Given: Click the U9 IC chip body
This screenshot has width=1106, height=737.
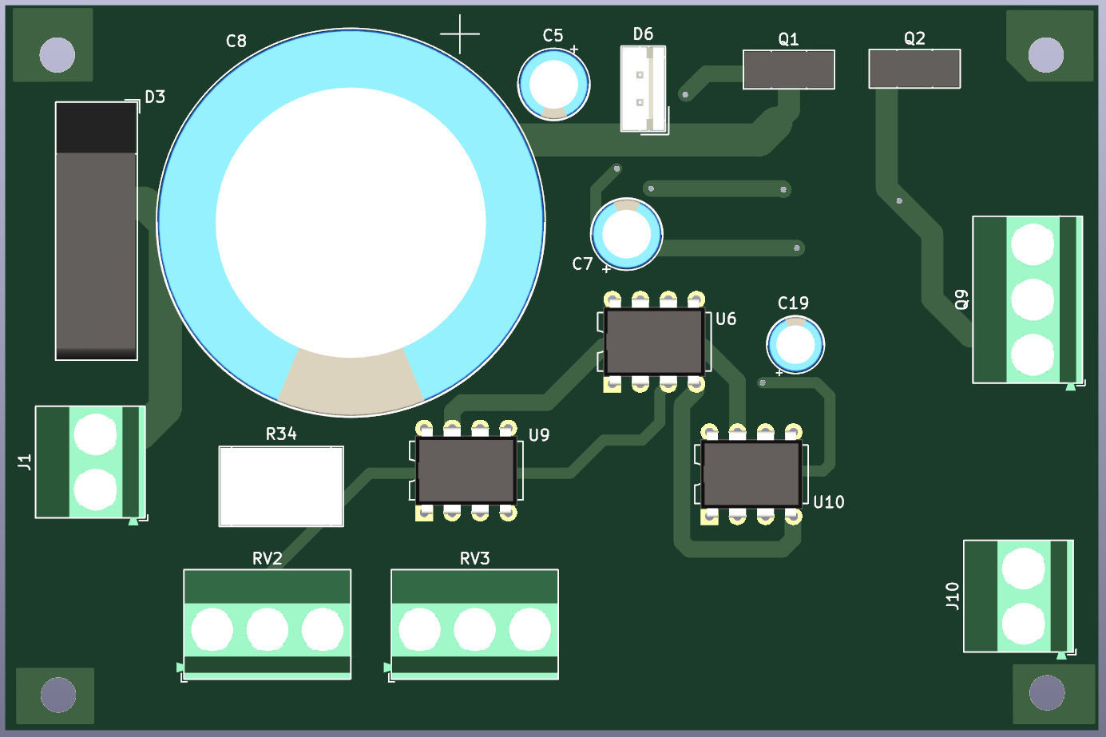Looking at the screenshot, I should tap(466, 470).
